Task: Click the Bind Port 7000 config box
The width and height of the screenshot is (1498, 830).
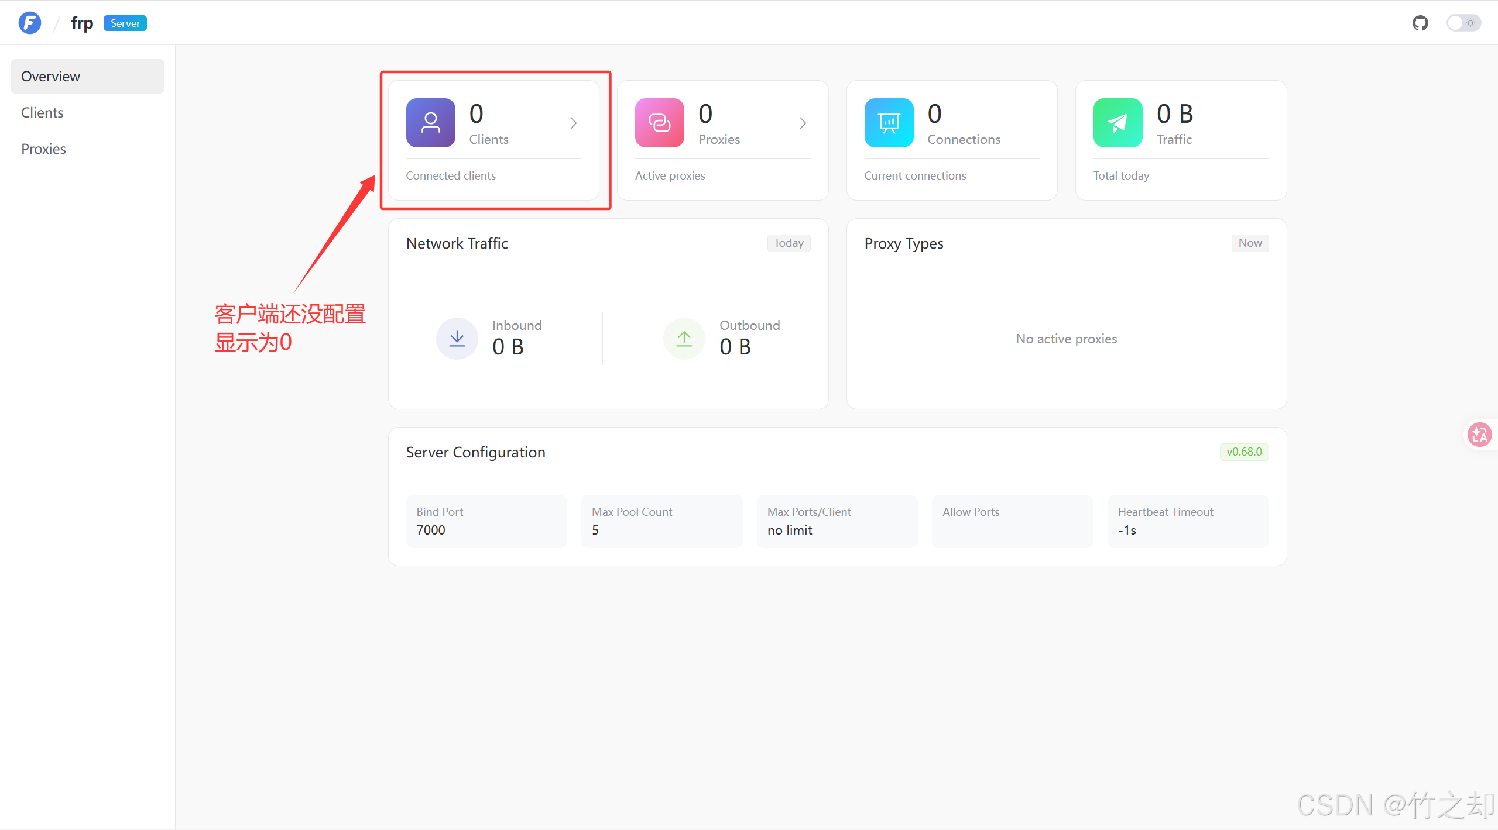Action: coord(486,521)
